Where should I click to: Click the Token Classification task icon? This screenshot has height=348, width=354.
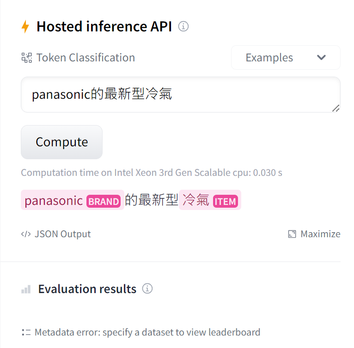click(x=26, y=58)
